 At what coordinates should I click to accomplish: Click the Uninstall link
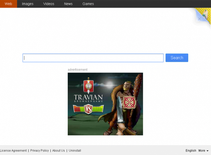tap(75, 151)
